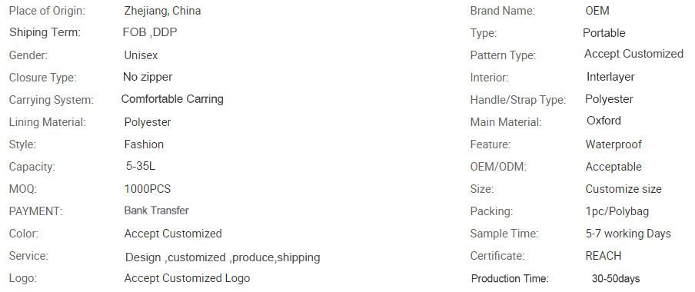Click the '5-35L' capacity value
The width and height of the screenshot is (695, 292).
(141, 166)
